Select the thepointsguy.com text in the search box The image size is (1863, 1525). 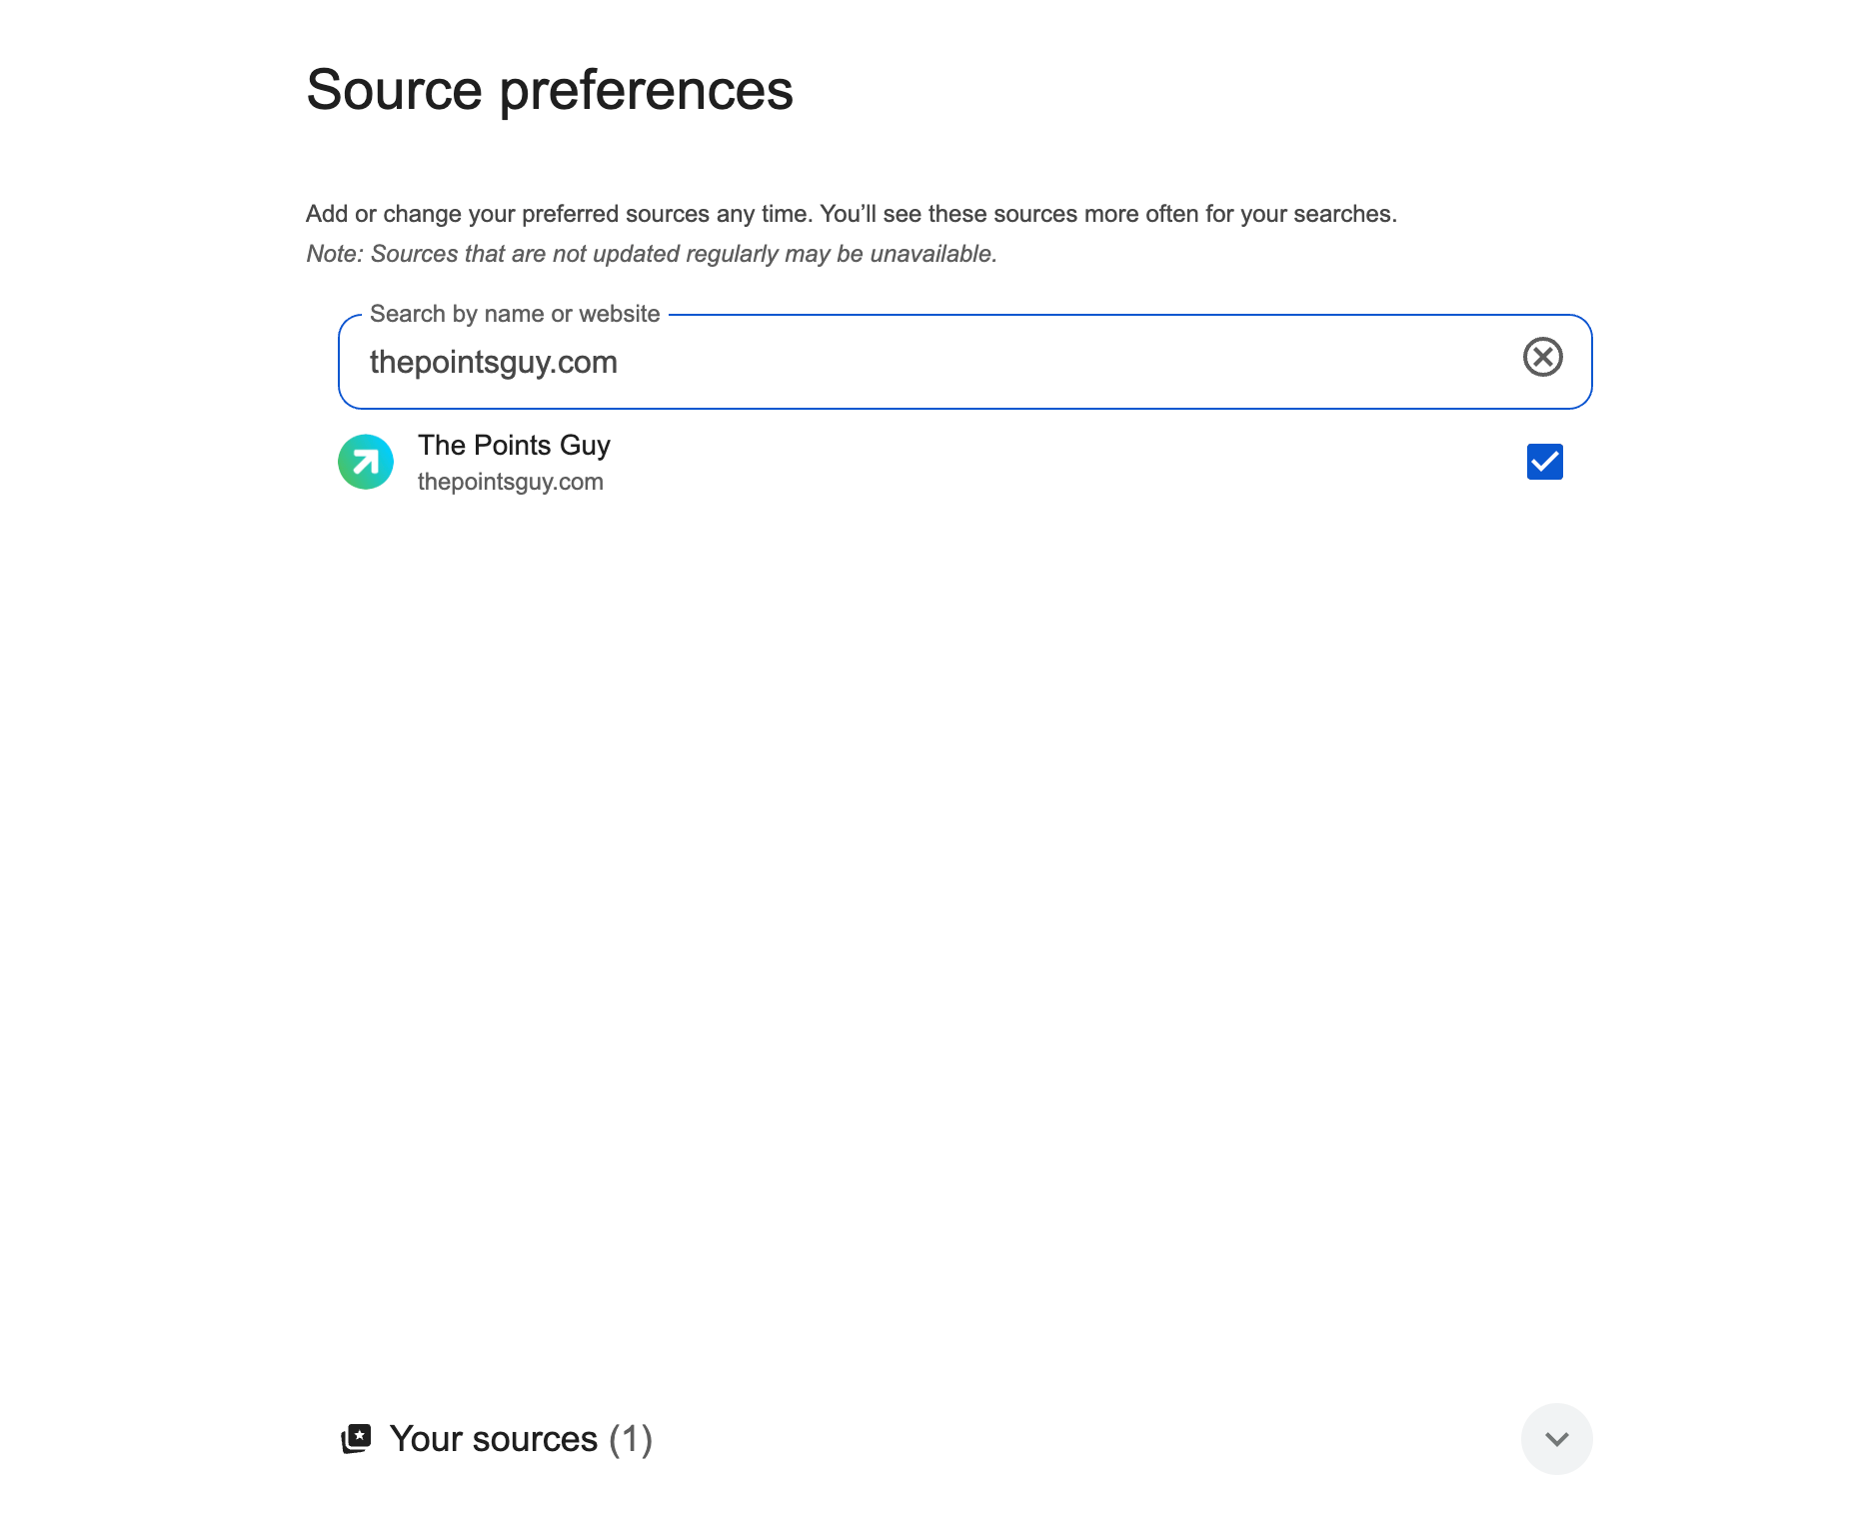[x=493, y=362]
